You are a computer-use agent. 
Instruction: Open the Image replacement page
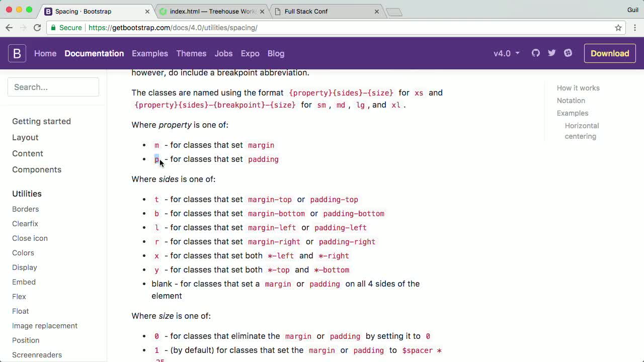tap(45, 326)
